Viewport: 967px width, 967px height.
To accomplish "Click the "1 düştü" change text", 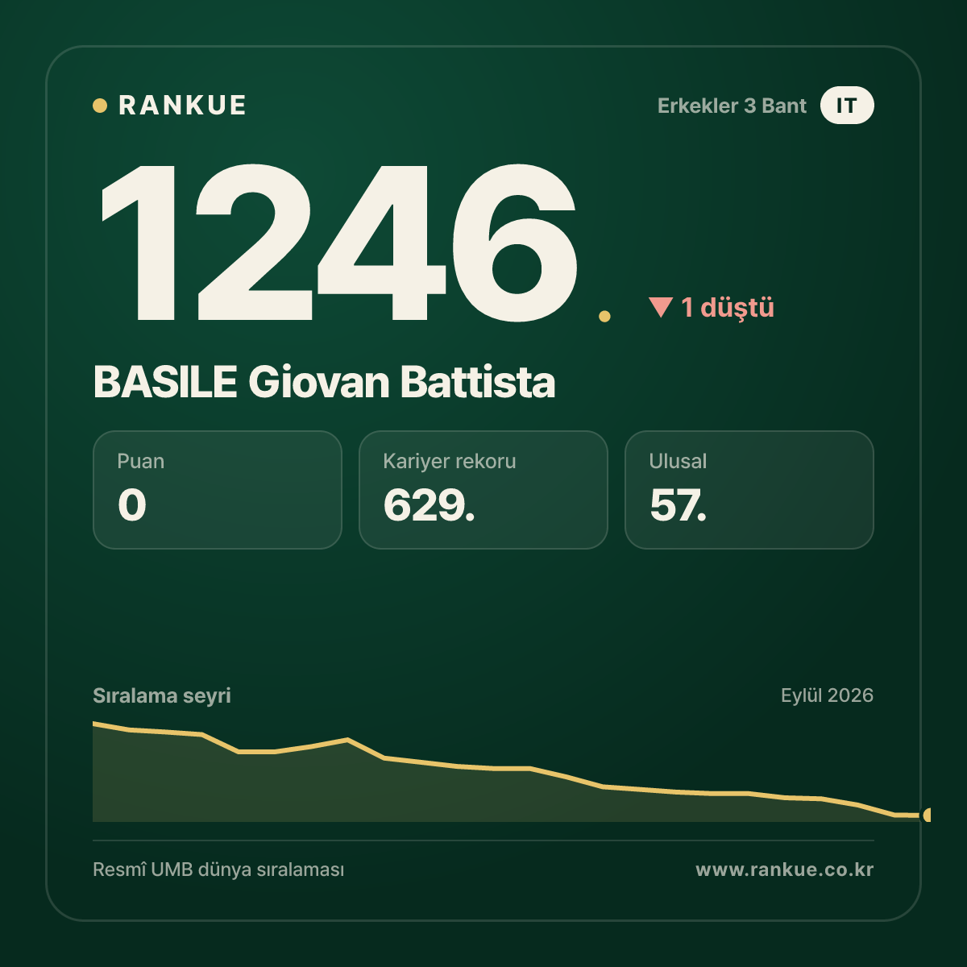I will click(728, 307).
